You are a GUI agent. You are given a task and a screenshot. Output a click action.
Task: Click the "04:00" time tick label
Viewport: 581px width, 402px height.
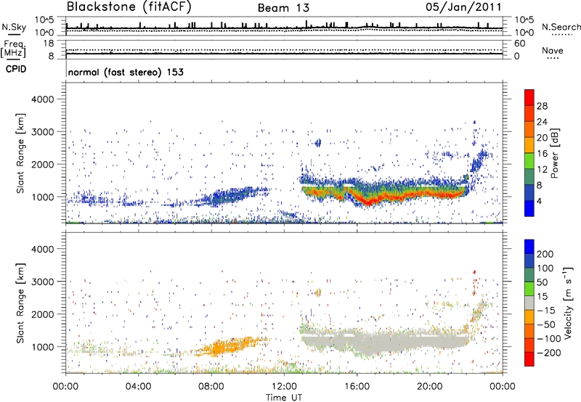pos(138,387)
